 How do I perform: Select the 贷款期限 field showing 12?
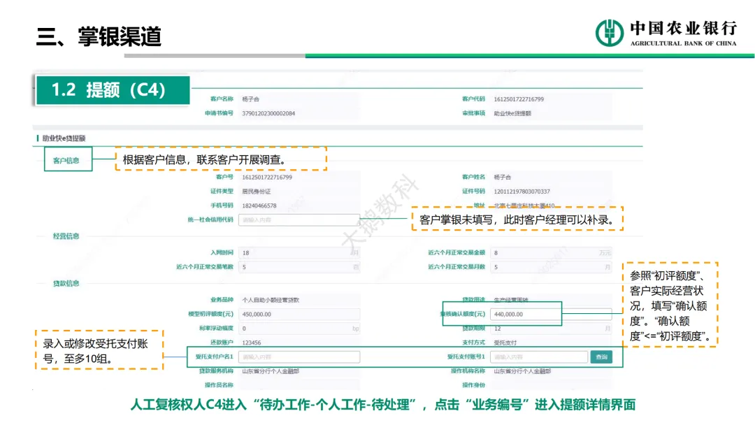click(550, 329)
